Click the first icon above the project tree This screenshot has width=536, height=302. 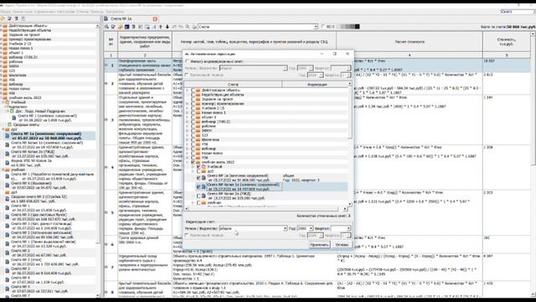click(x=3, y=18)
